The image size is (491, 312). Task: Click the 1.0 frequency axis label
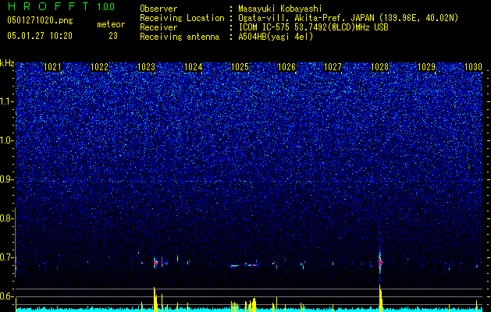7,140
